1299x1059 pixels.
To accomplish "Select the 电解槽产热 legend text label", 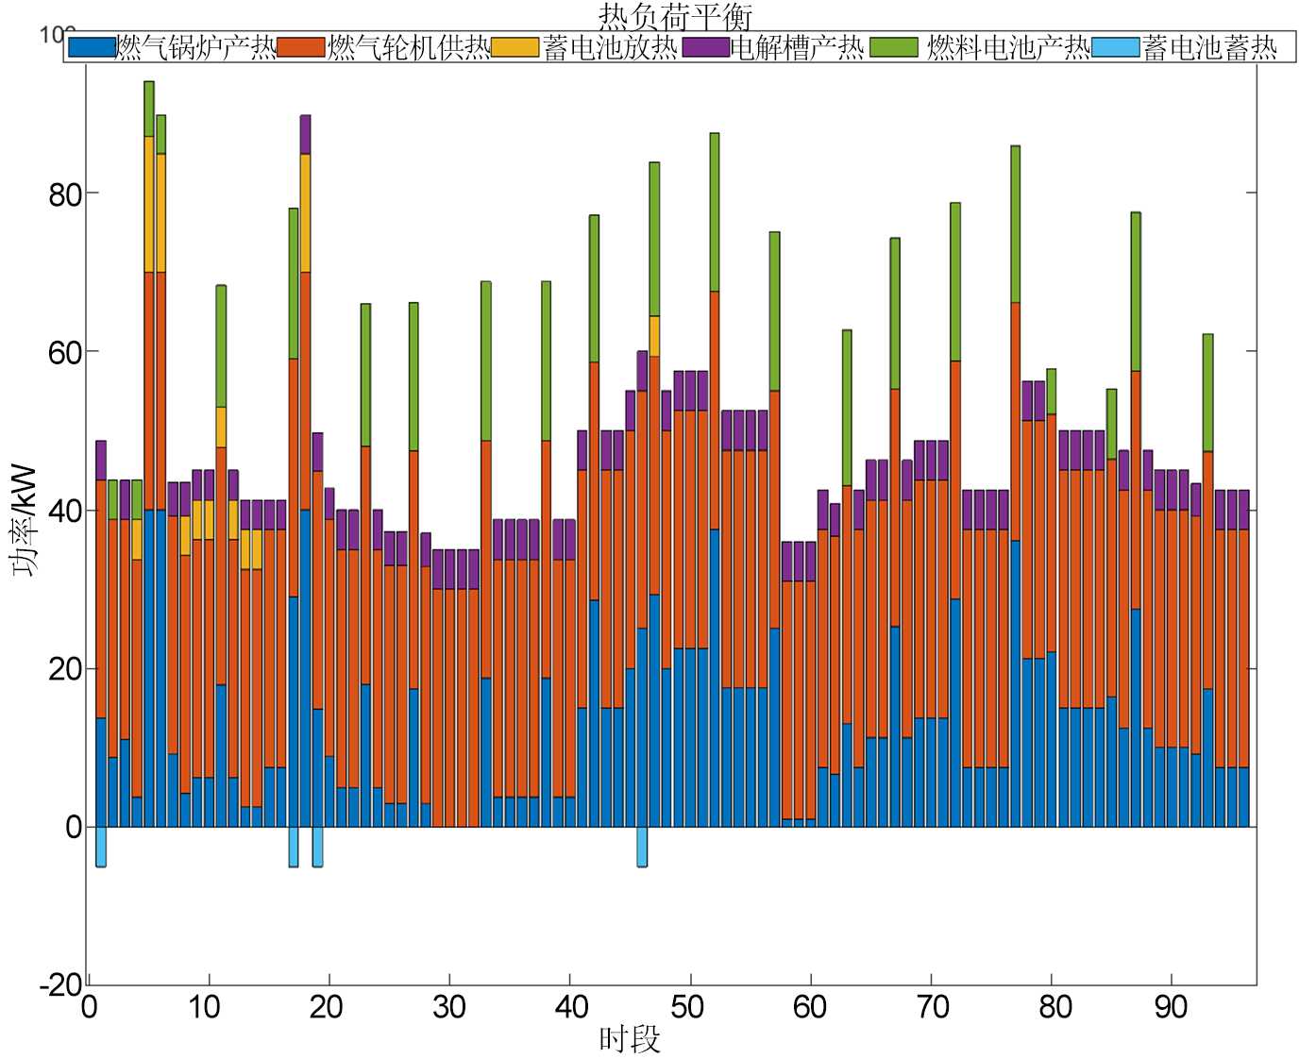I will pyautogui.click(x=798, y=48).
